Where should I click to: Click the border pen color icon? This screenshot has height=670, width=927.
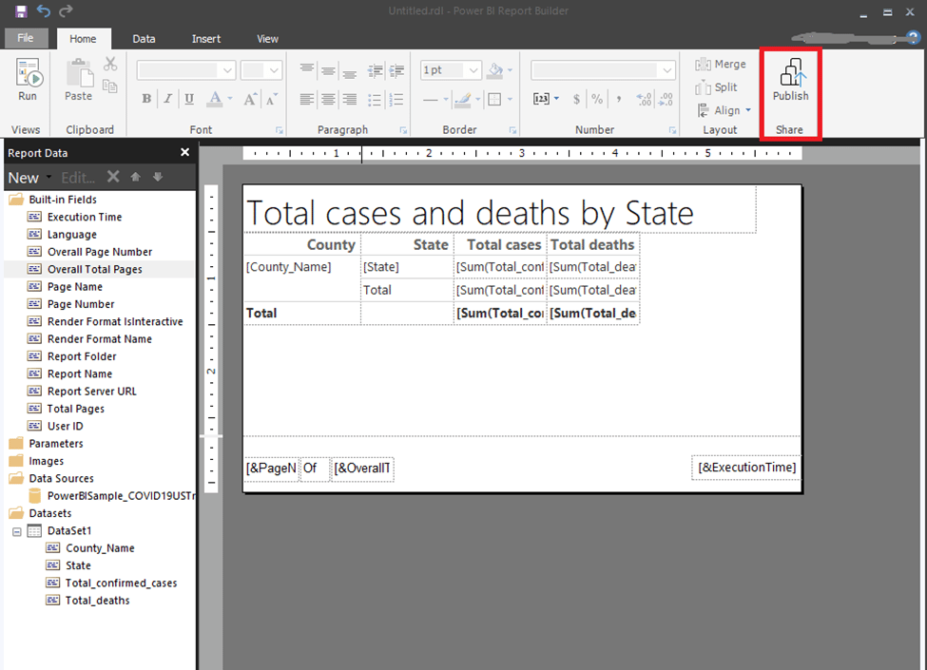coord(463,99)
